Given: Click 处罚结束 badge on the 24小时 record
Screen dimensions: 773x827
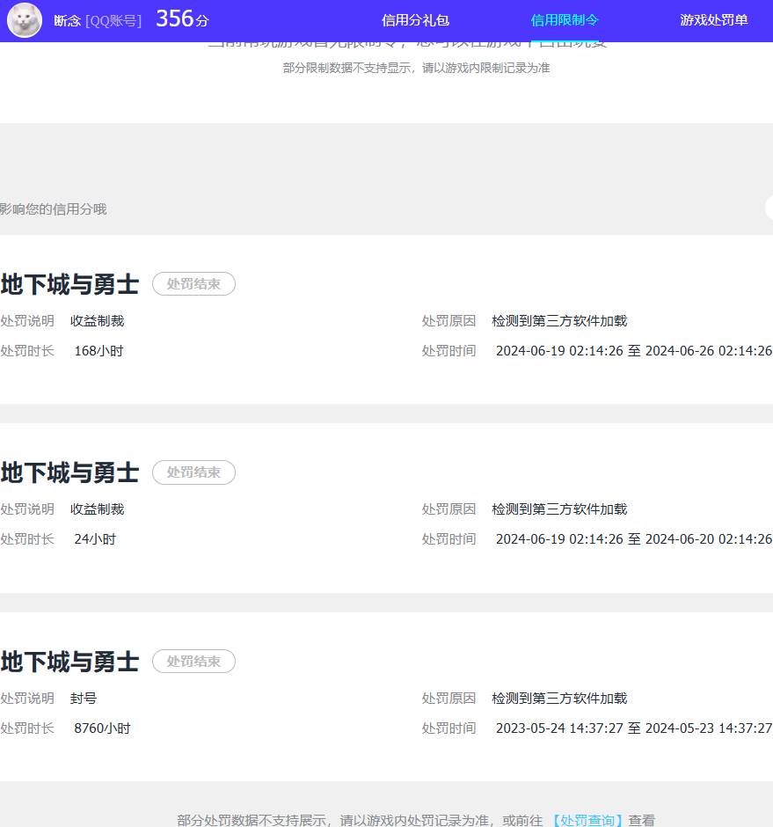Looking at the screenshot, I should coord(193,472).
